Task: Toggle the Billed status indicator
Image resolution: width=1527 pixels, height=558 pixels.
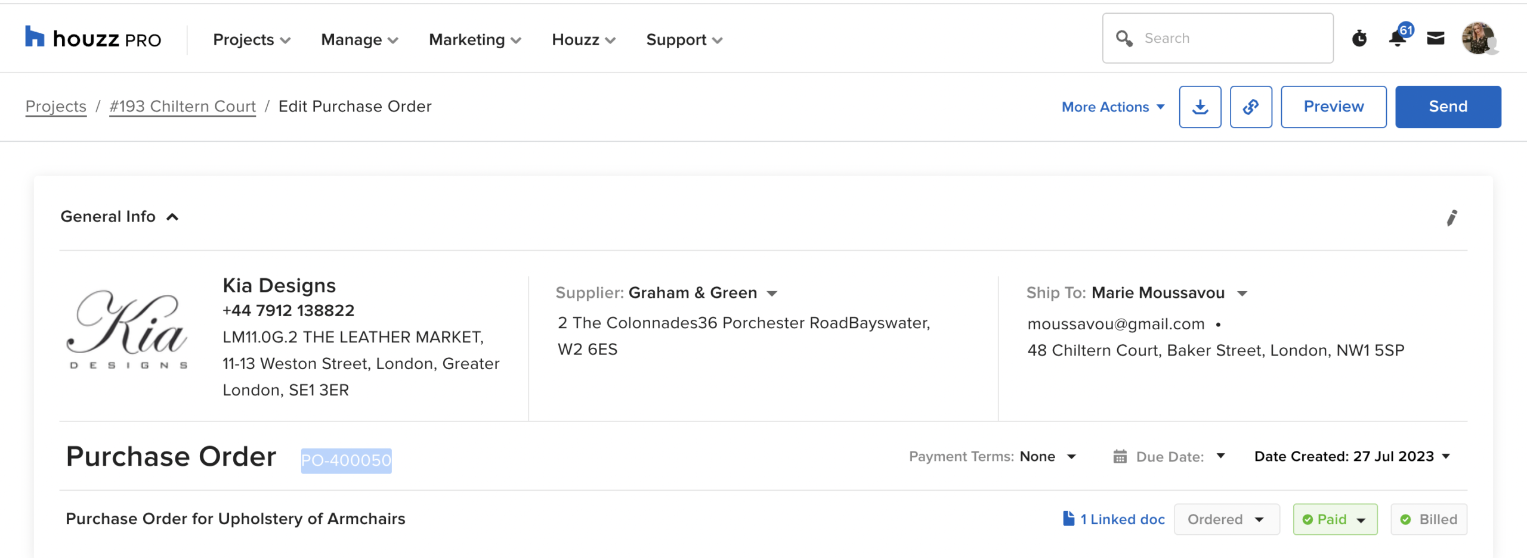Action: (x=1428, y=519)
